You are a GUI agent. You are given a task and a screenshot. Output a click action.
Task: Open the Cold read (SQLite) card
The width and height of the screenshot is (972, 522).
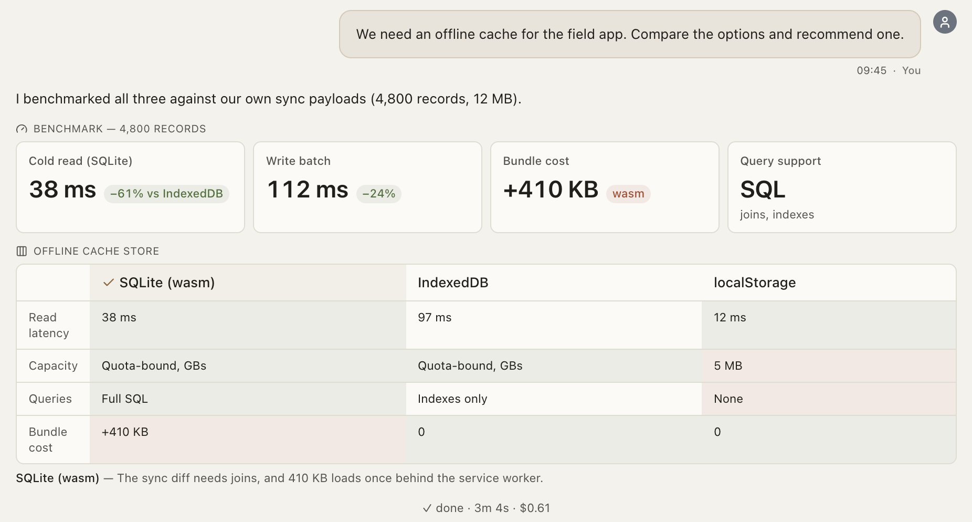(x=130, y=187)
